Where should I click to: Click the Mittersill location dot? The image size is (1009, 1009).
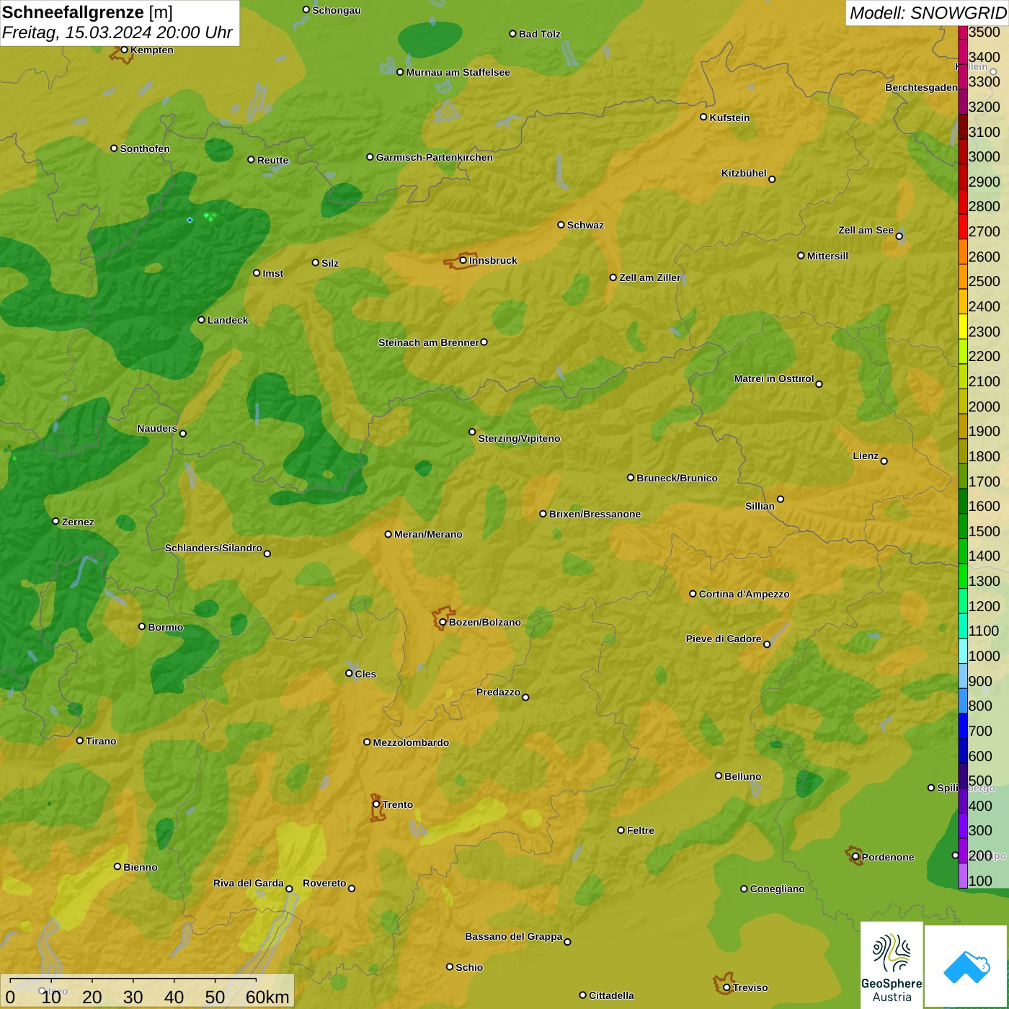coord(801,255)
